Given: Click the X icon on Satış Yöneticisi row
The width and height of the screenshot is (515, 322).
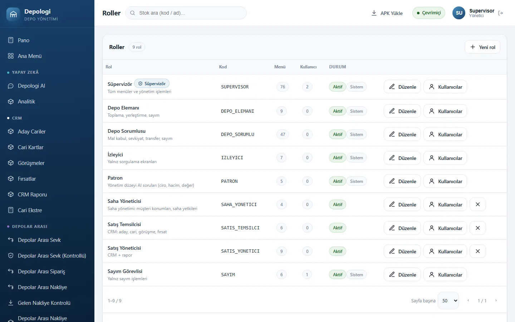Looking at the screenshot, I should pos(477,251).
